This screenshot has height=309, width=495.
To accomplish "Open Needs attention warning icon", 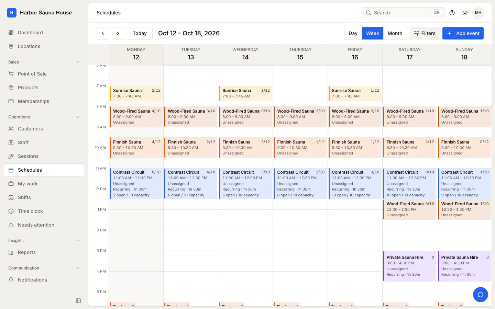I will pos(11,225).
